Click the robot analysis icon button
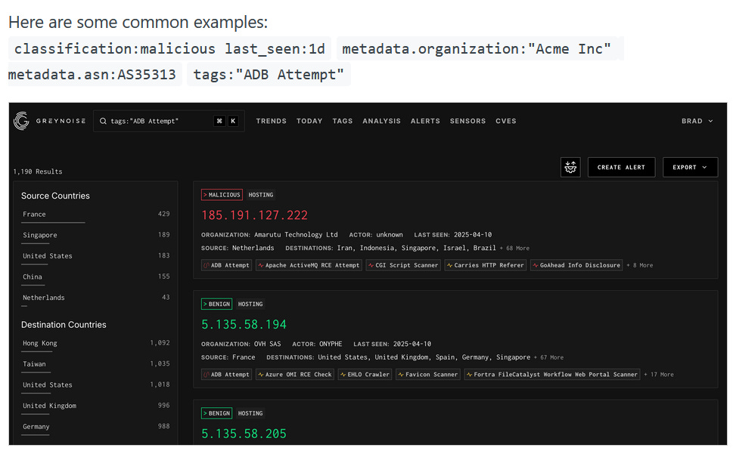The image size is (733, 454). point(570,167)
